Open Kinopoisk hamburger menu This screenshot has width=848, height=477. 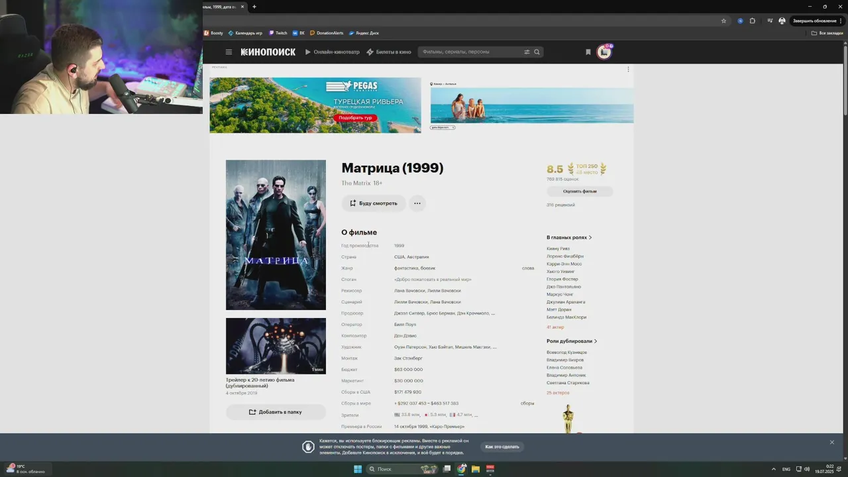click(229, 52)
